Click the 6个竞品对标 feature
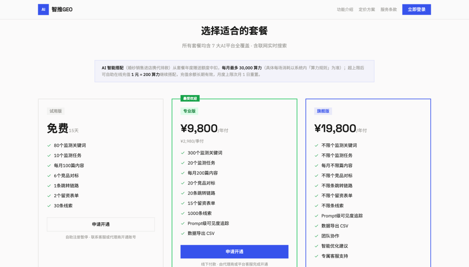This screenshot has height=267, width=469. 66,175
